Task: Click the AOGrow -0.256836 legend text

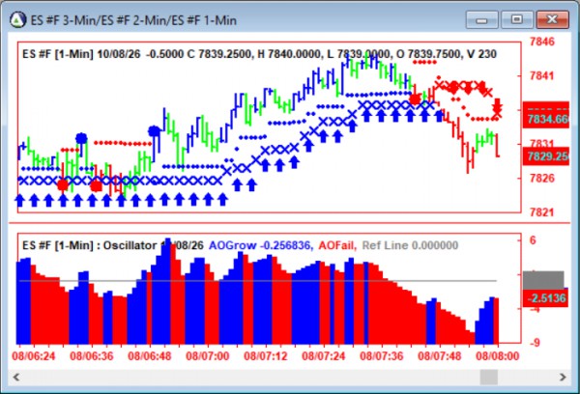Action: 261,245
